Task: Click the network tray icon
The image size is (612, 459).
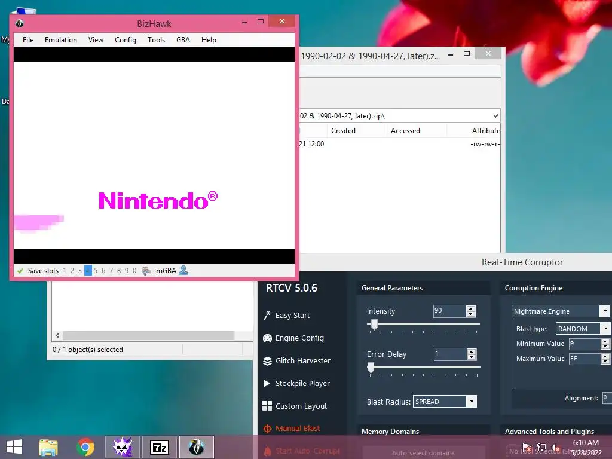Action: (541, 448)
